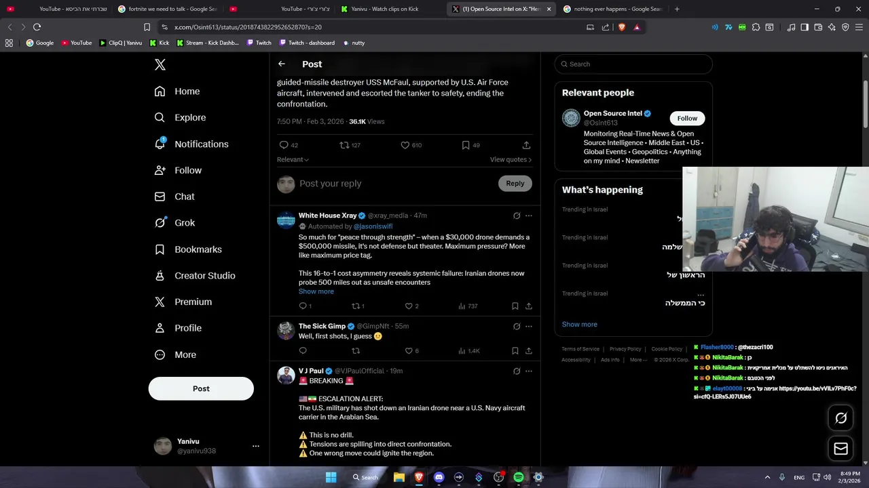Screen dimensions: 869x488
Task: Open ClipQ Yanivu bookmark
Action: point(121,43)
